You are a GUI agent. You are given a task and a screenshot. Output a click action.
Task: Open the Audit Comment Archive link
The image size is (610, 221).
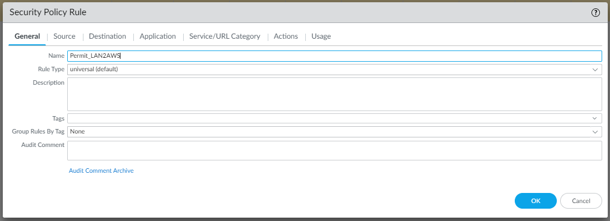[101, 171]
